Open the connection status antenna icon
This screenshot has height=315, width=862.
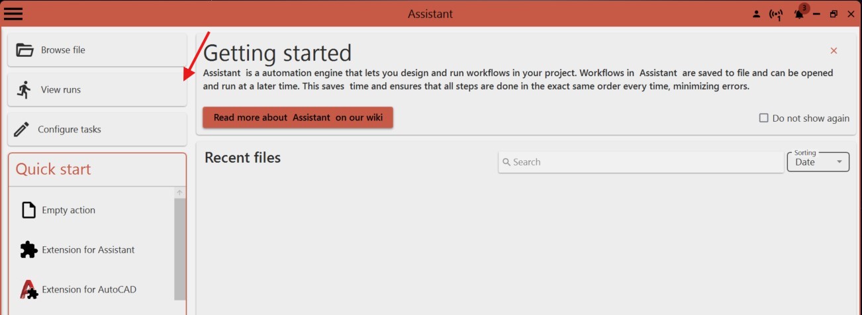coord(776,14)
